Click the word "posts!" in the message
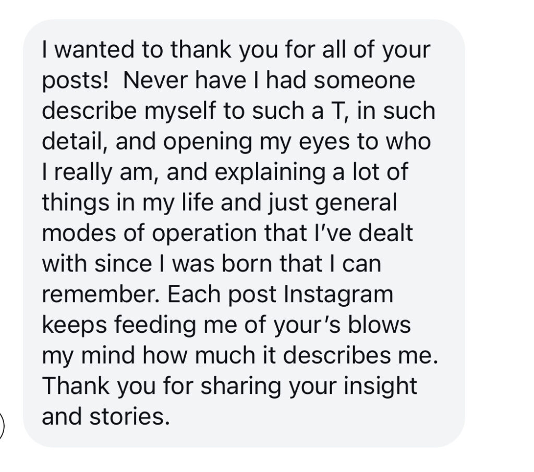This screenshot has width=534, height=472. (x=75, y=81)
